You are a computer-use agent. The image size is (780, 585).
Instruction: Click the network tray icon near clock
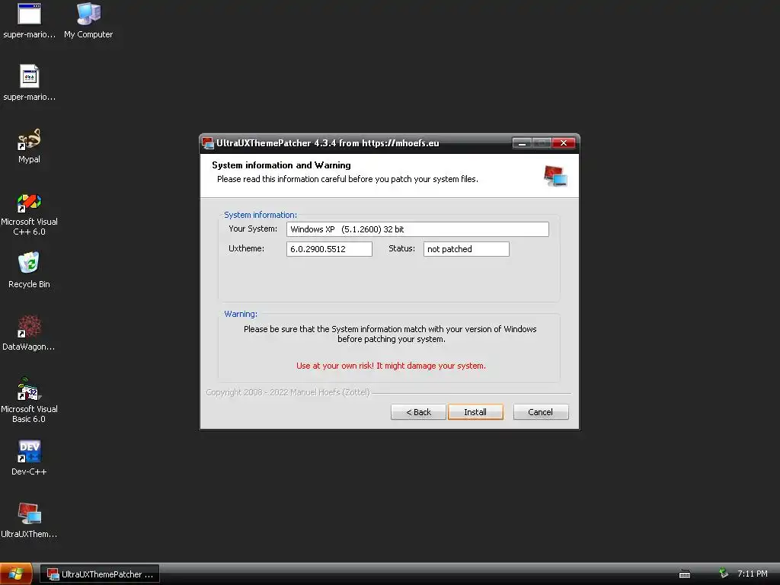[724, 574]
